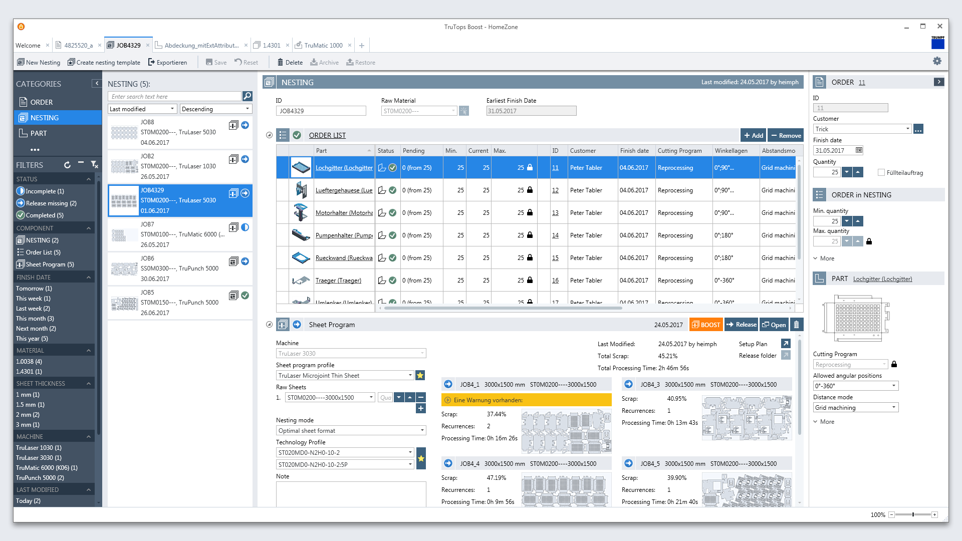This screenshot has width=962, height=541.
Task: Enable the Füllteilauftrag checkbox
Action: click(x=881, y=172)
